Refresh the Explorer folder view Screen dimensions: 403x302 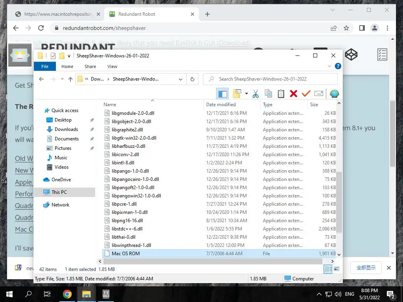(x=192, y=79)
